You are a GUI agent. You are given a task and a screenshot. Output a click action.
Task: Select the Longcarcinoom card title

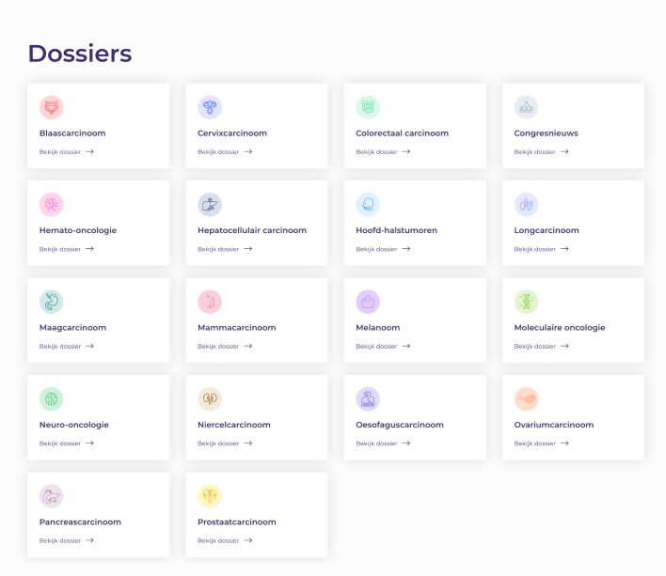(x=547, y=230)
